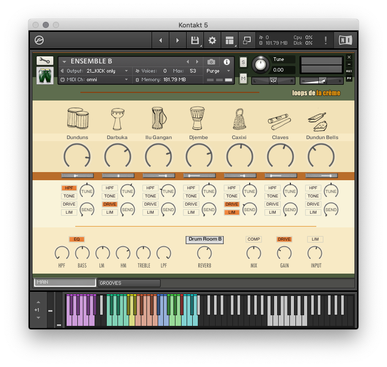The image size is (387, 367).
Task: Toggle the master COMP button
Action: click(x=253, y=239)
